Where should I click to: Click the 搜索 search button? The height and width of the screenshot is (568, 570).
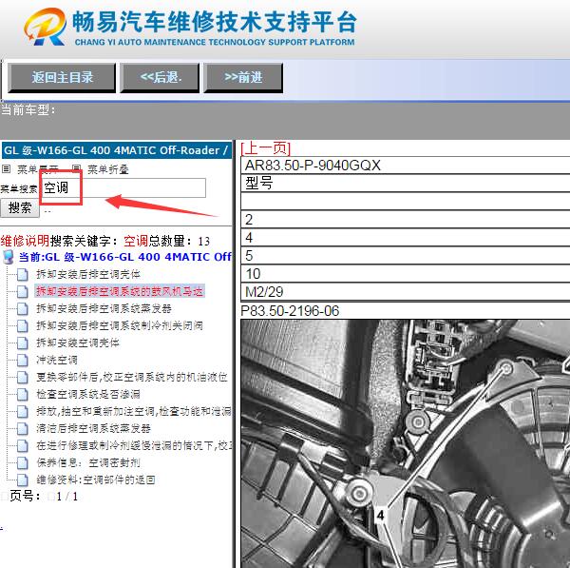(x=20, y=208)
